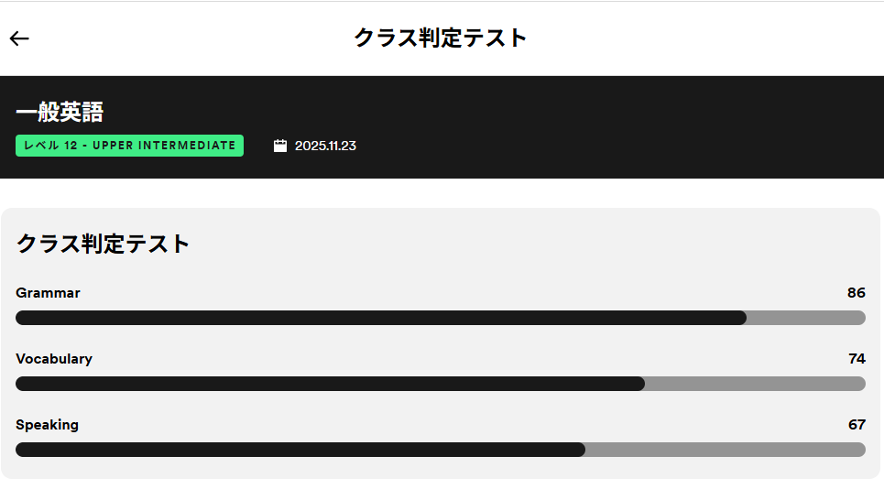884x500 pixels.
Task: Click the green レベル 12 Upper Intermediate badge
Action: [x=129, y=146]
